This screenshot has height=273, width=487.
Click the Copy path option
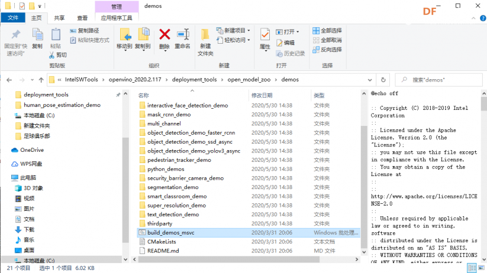click(84, 30)
